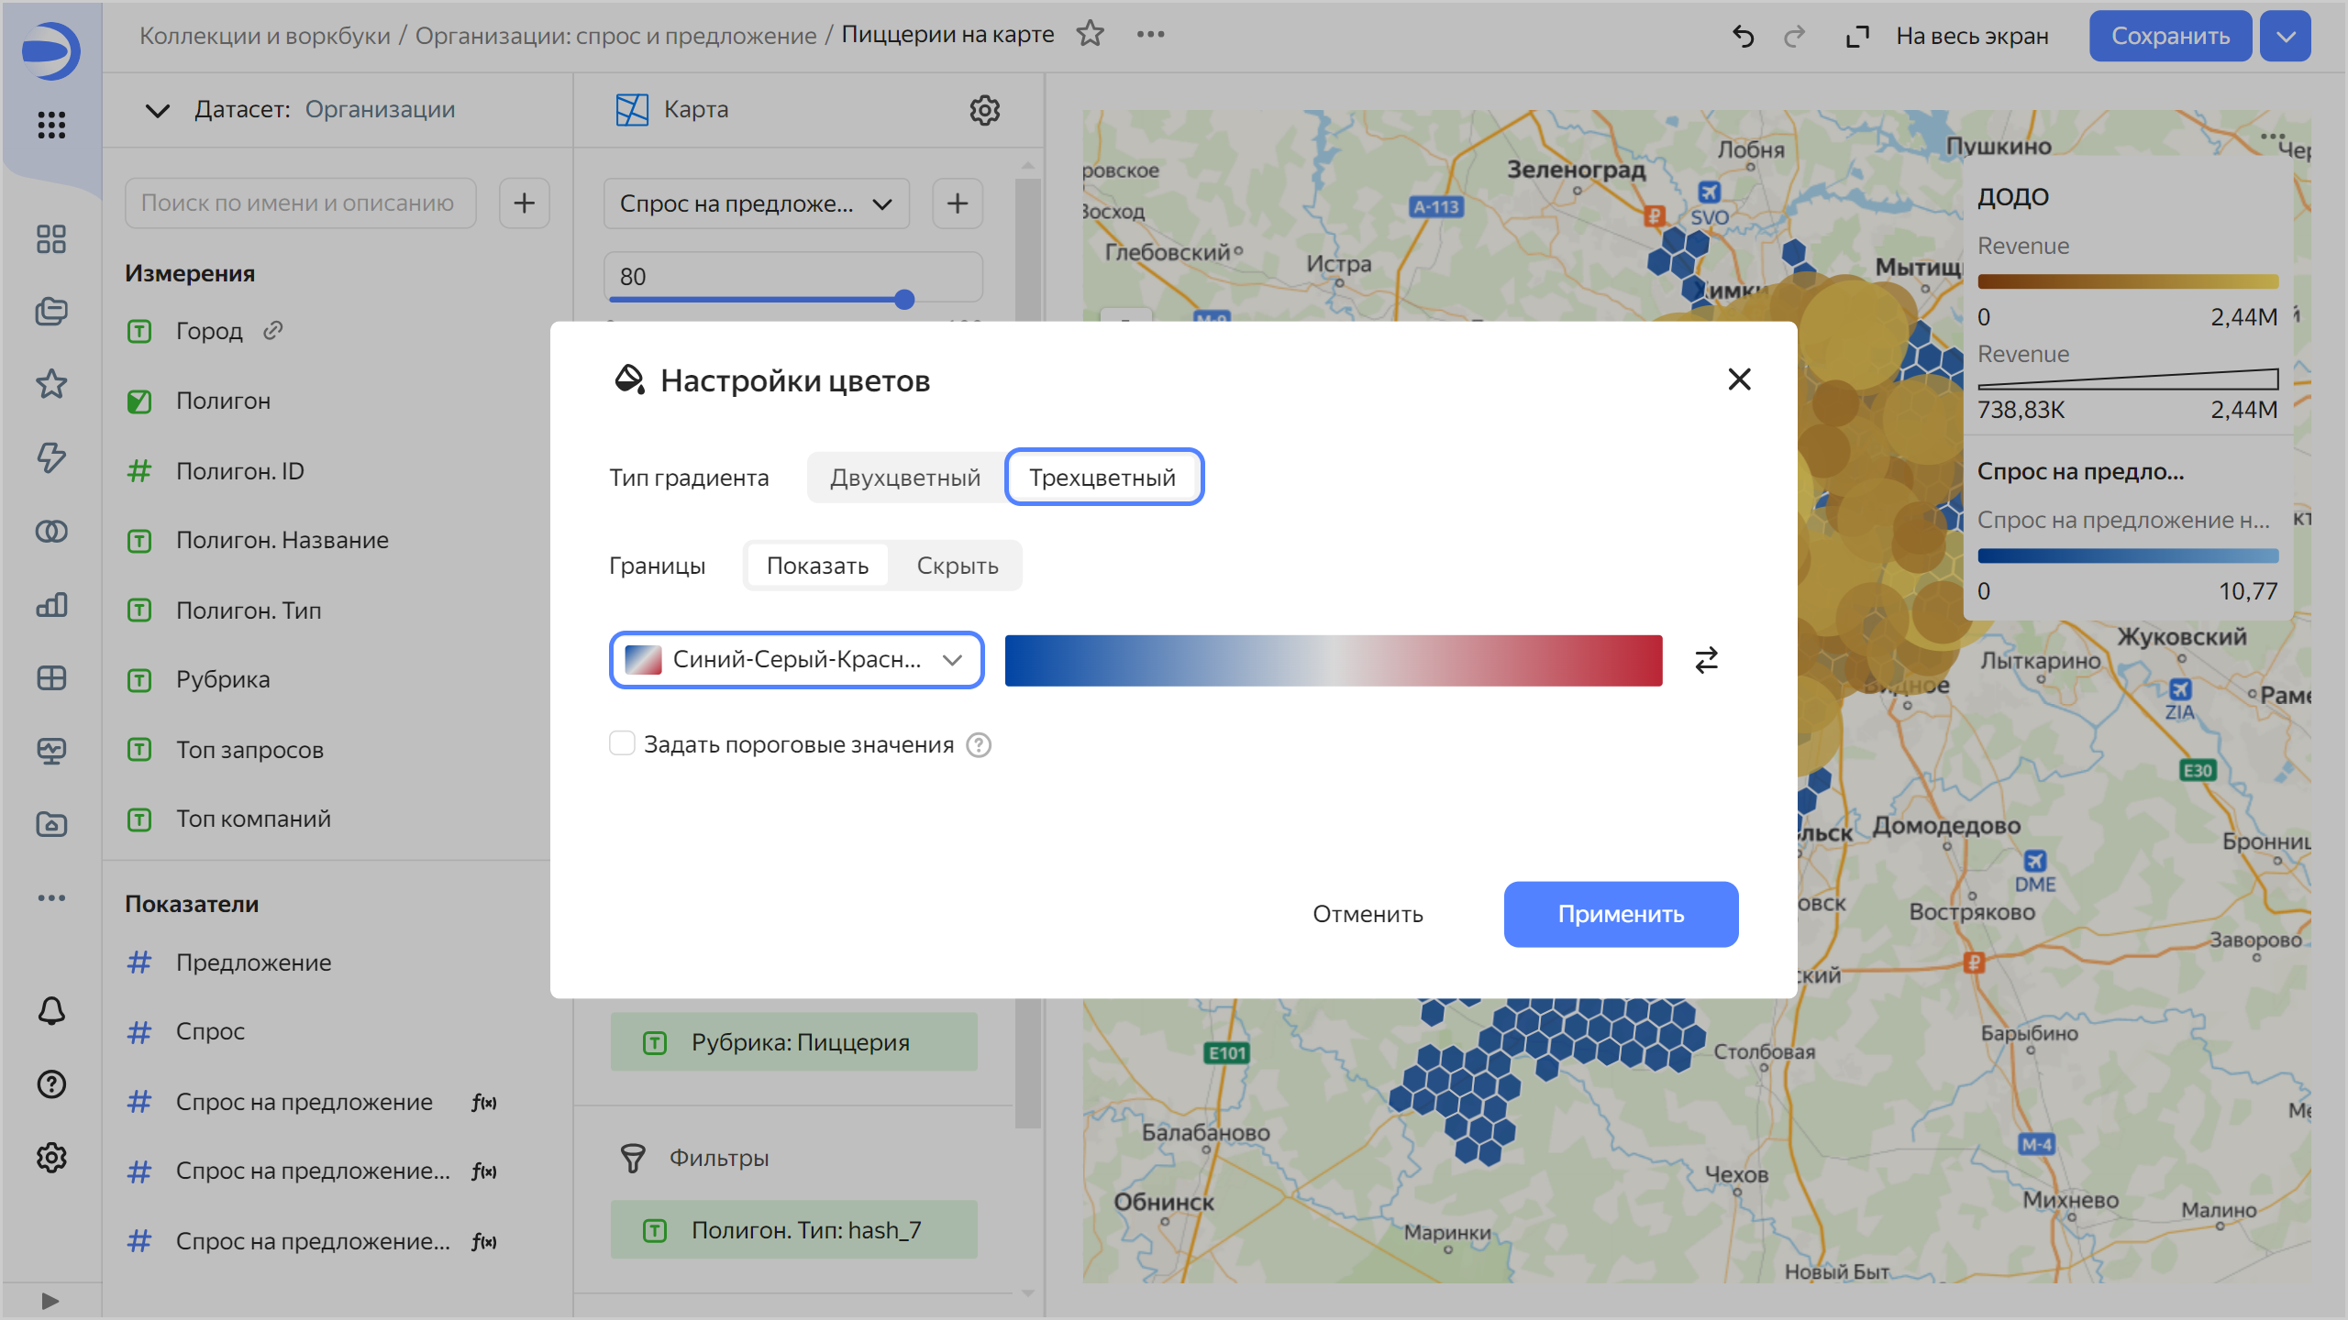Click the field search input box
This screenshot has height=1320, width=2348.
300,203
